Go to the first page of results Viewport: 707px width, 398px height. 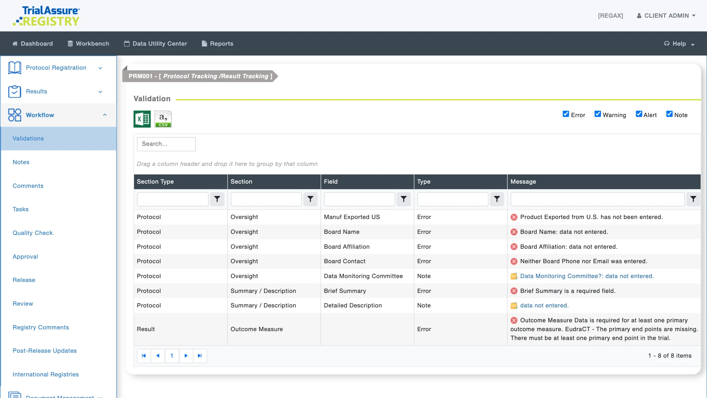coord(144,356)
